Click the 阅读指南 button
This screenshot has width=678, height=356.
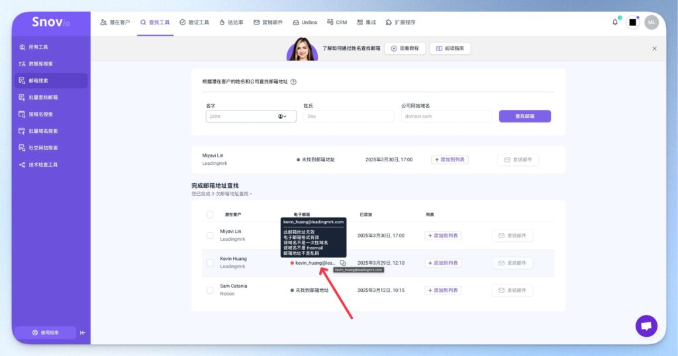[450, 48]
